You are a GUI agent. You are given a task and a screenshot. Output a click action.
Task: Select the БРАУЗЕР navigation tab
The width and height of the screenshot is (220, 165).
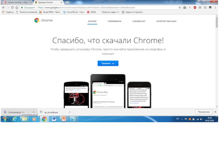[x=92, y=21]
